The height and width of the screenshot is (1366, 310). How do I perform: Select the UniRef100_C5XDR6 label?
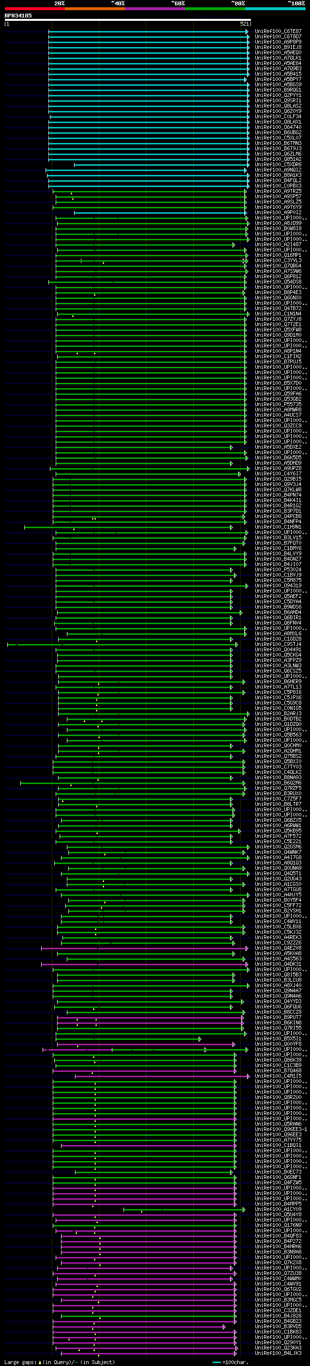tap(278, 165)
